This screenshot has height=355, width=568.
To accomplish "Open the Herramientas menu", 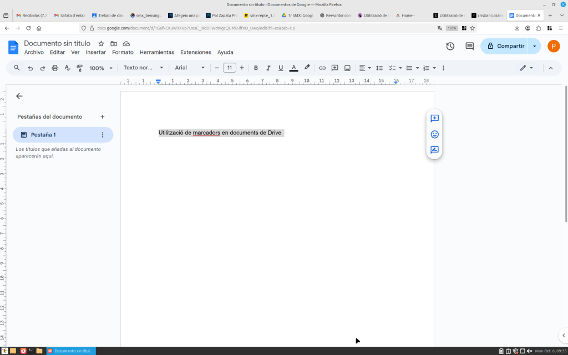I will point(157,52).
